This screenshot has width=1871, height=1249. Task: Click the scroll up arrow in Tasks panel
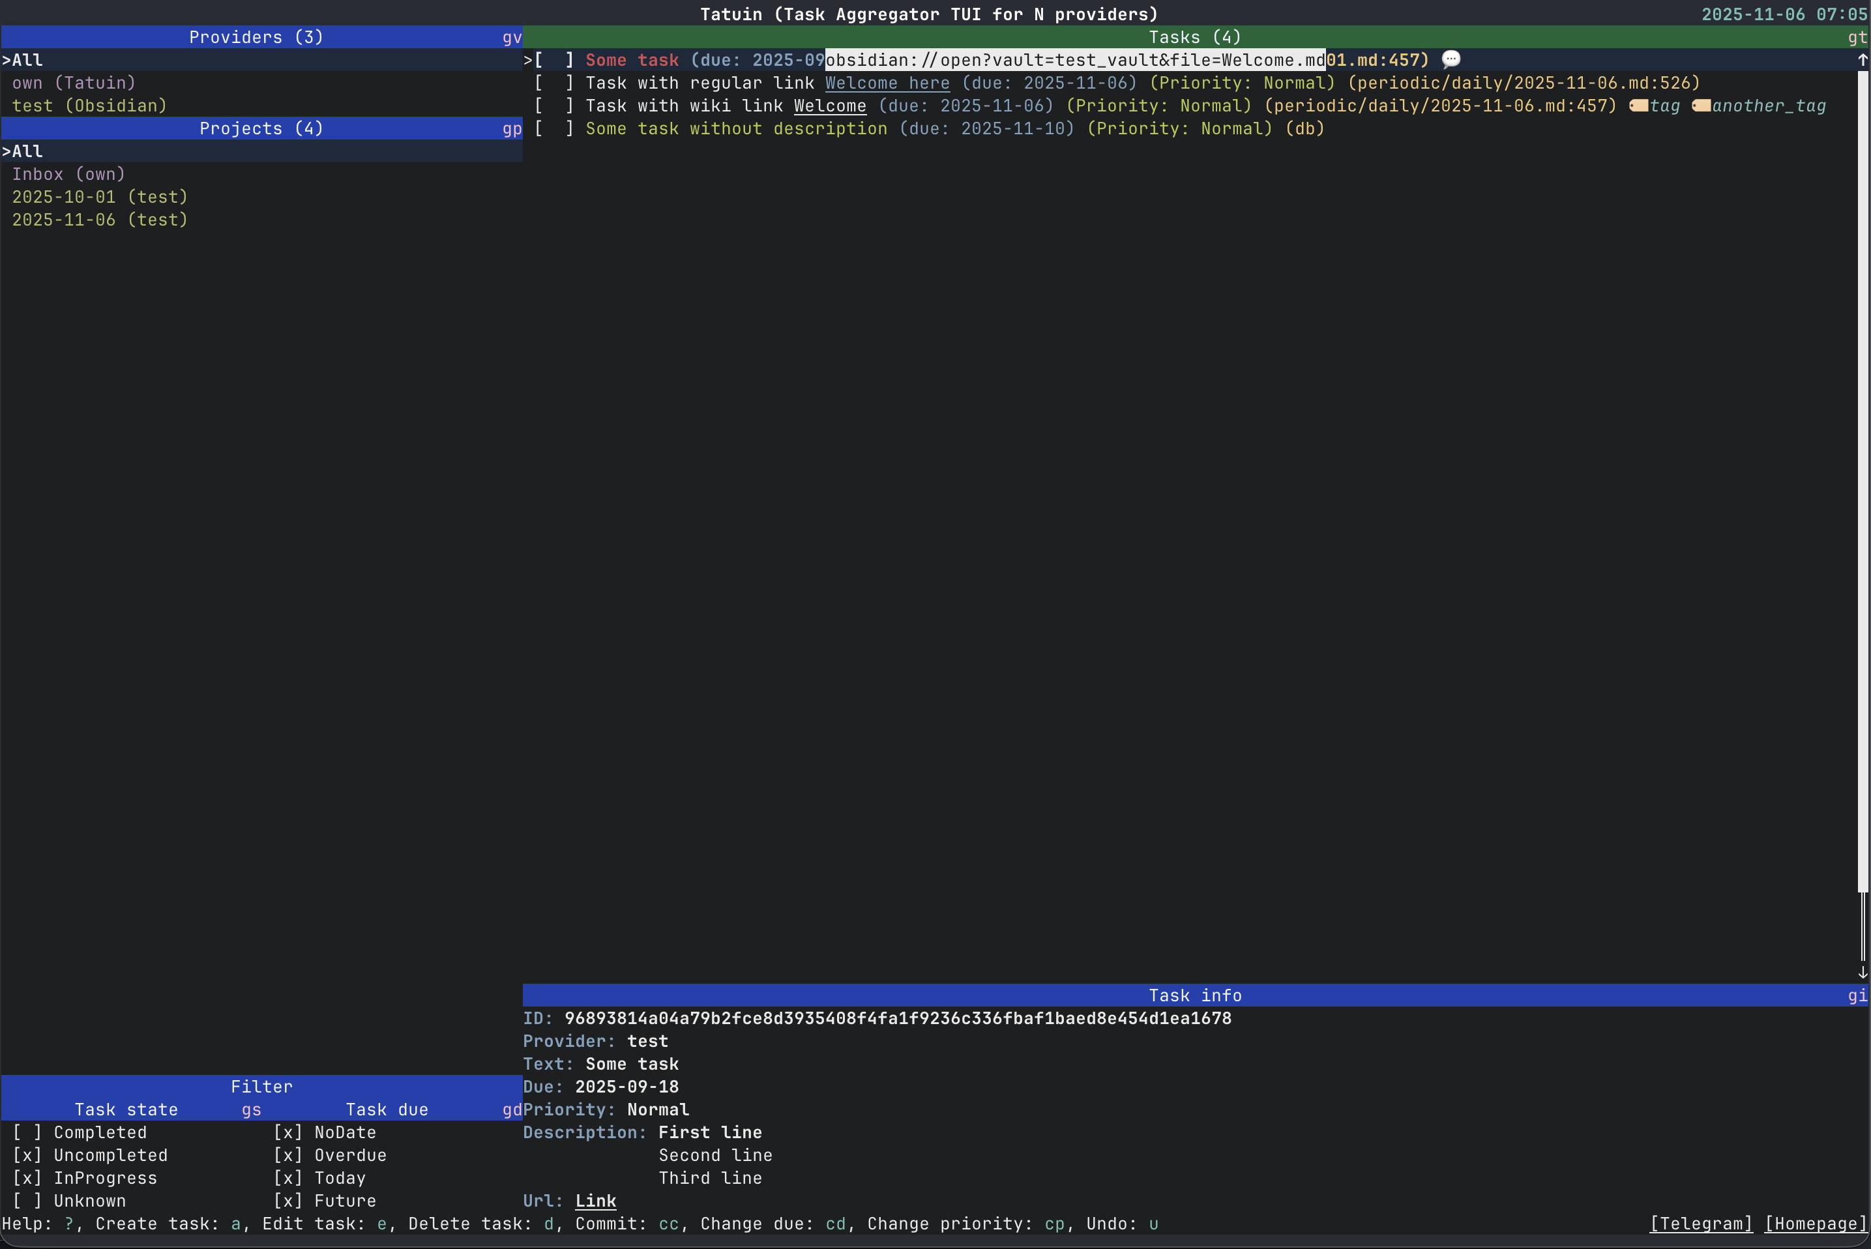(1863, 60)
